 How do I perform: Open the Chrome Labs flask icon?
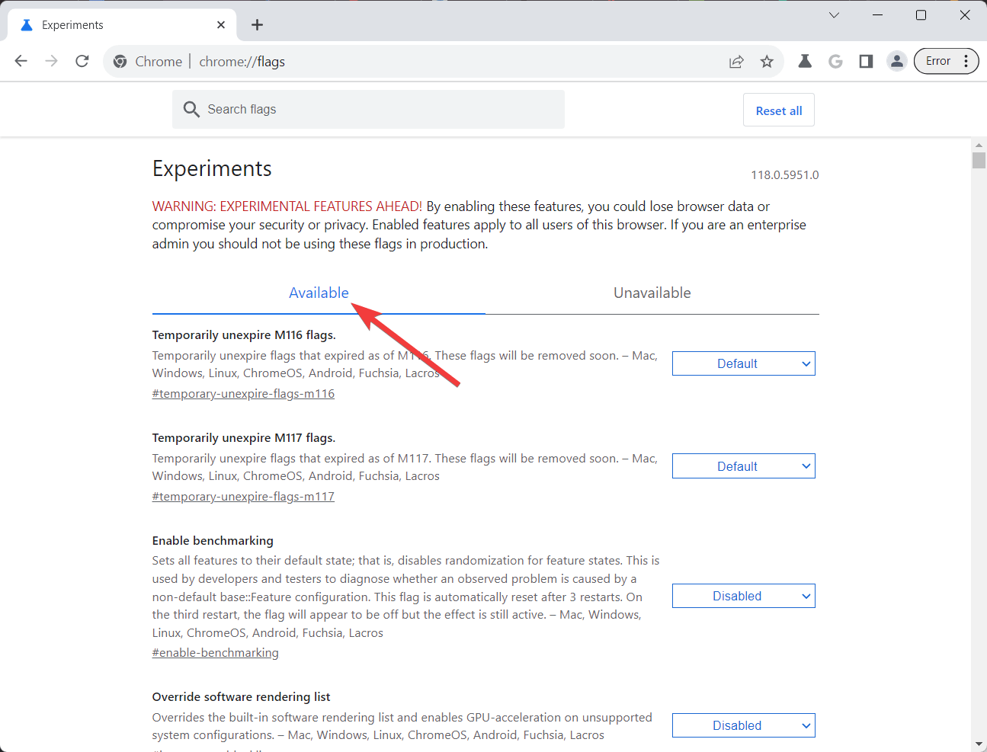[x=805, y=61]
